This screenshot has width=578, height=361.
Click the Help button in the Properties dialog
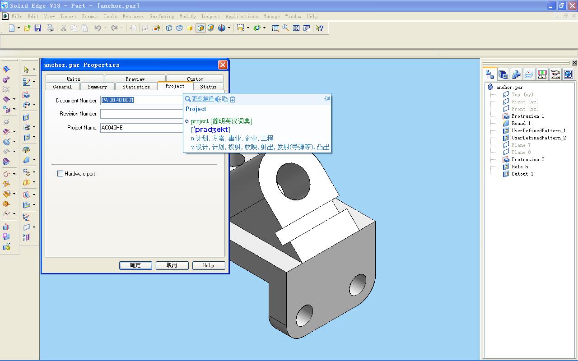pos(209,265)
